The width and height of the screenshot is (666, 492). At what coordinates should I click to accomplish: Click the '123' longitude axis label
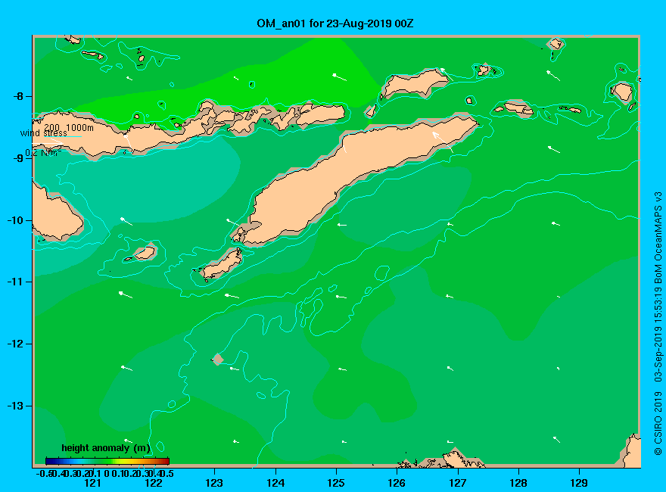pyautogui.click(x=214, y=483)
